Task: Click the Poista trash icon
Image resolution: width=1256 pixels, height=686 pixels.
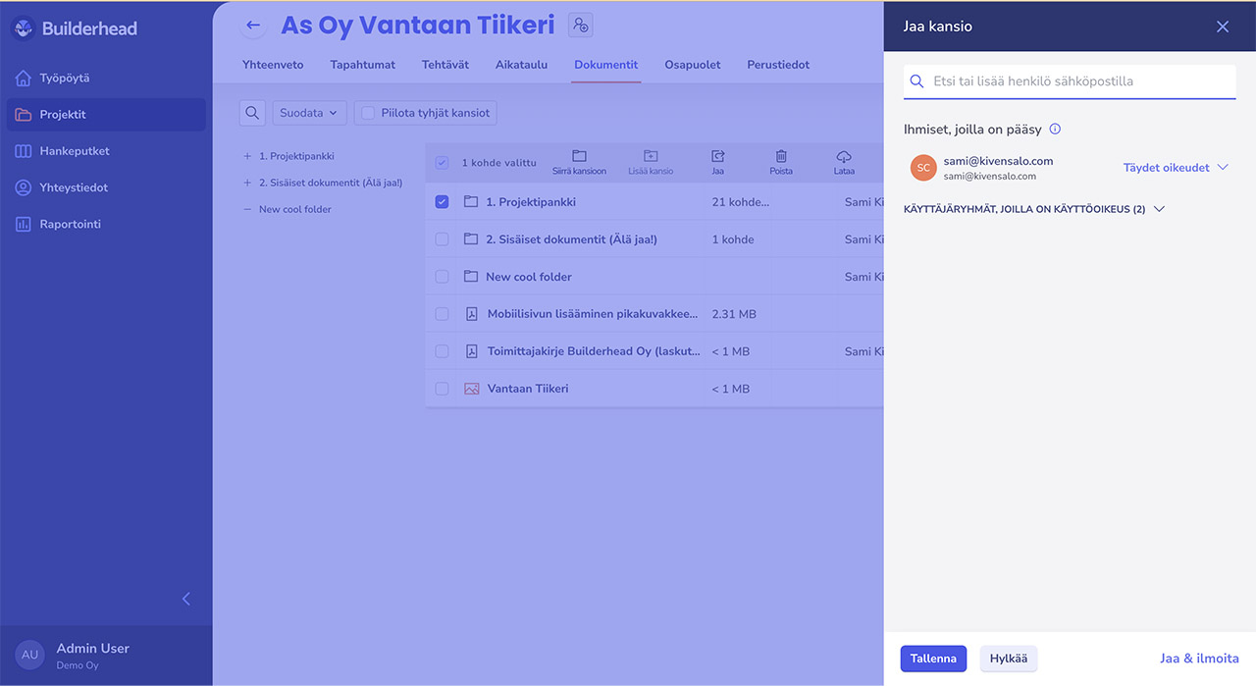Action: click(x=781, y=157)
